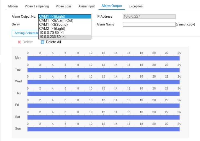Viewport: 200px width, 141px height.
Task: Click the IP Address field showing 10.0.0.227
Action: (149, 16)
